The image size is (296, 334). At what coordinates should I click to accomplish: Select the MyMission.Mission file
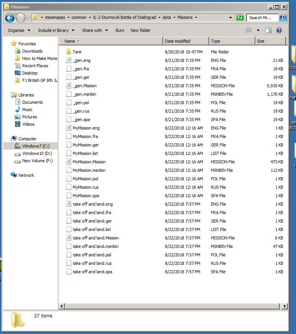point(89,162)
